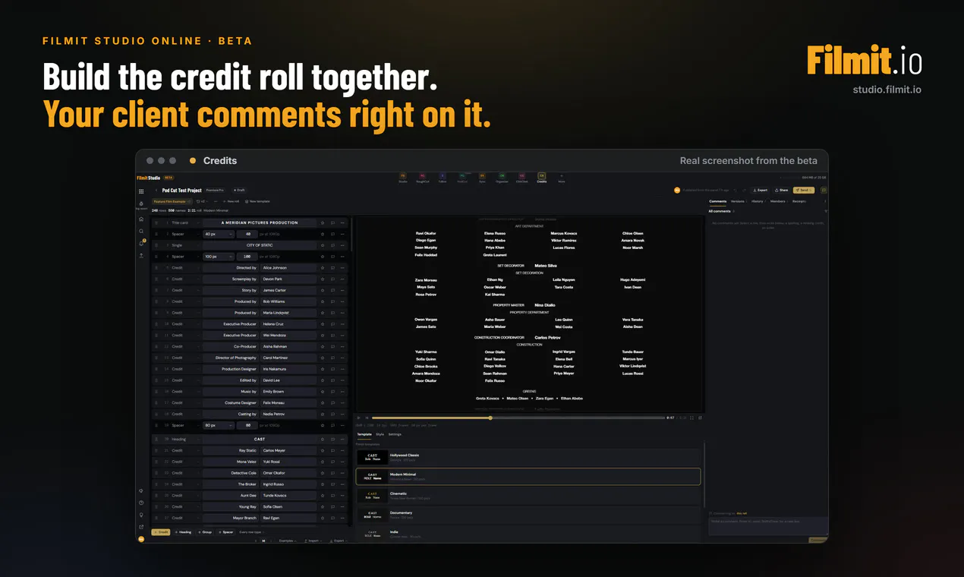Image resolution: width=964 pixels, height=577 pixels.
Task: Open the ClickChat app icon
Action: coord(522,178)
